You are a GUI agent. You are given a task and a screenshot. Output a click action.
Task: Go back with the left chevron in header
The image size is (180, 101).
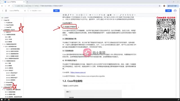click(x=3, y=11)
